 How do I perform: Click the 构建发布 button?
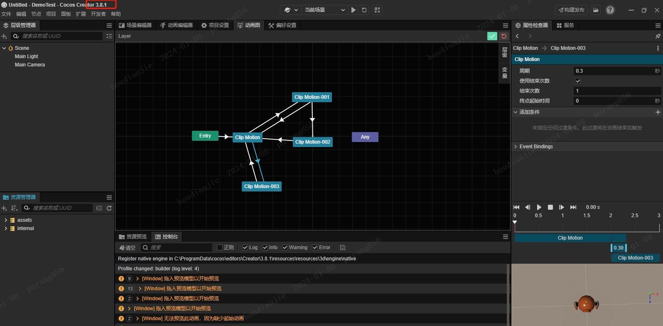[571, 10]
